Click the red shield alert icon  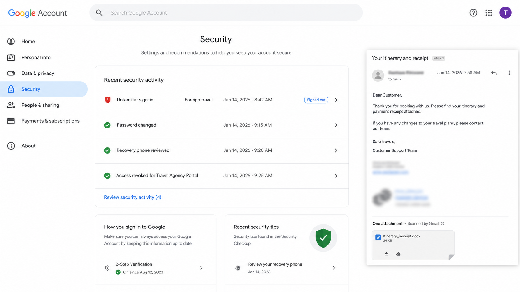108,100
